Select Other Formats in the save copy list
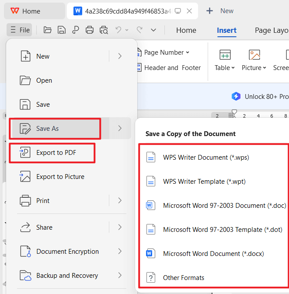Image resolution: width=289 pixels, height=294 pixels. click(x=183, y=278)
